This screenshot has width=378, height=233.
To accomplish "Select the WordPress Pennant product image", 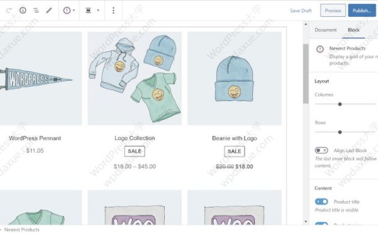I will (x=41, y=78).
